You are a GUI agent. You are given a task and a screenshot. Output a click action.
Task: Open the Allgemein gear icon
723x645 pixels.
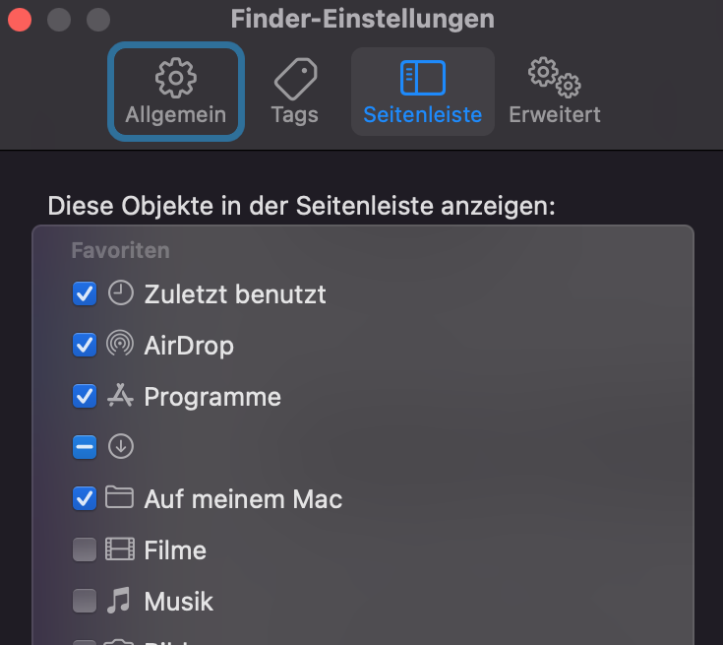click(x=175, y=78)
